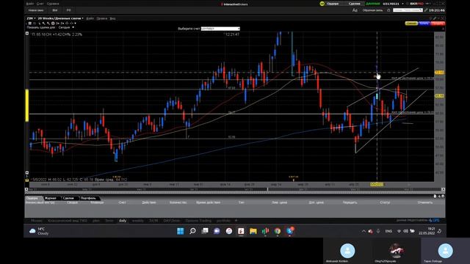Open Skype taskbar icon
The width and height of the screenshot is (470, 264).
coord(289,231)
